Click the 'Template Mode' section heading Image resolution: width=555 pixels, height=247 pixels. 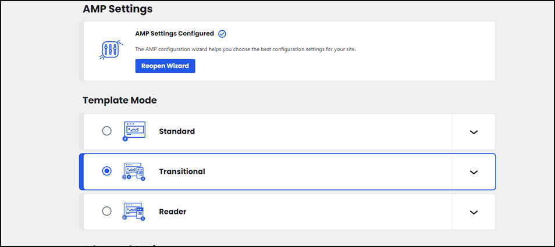[120, 101]
